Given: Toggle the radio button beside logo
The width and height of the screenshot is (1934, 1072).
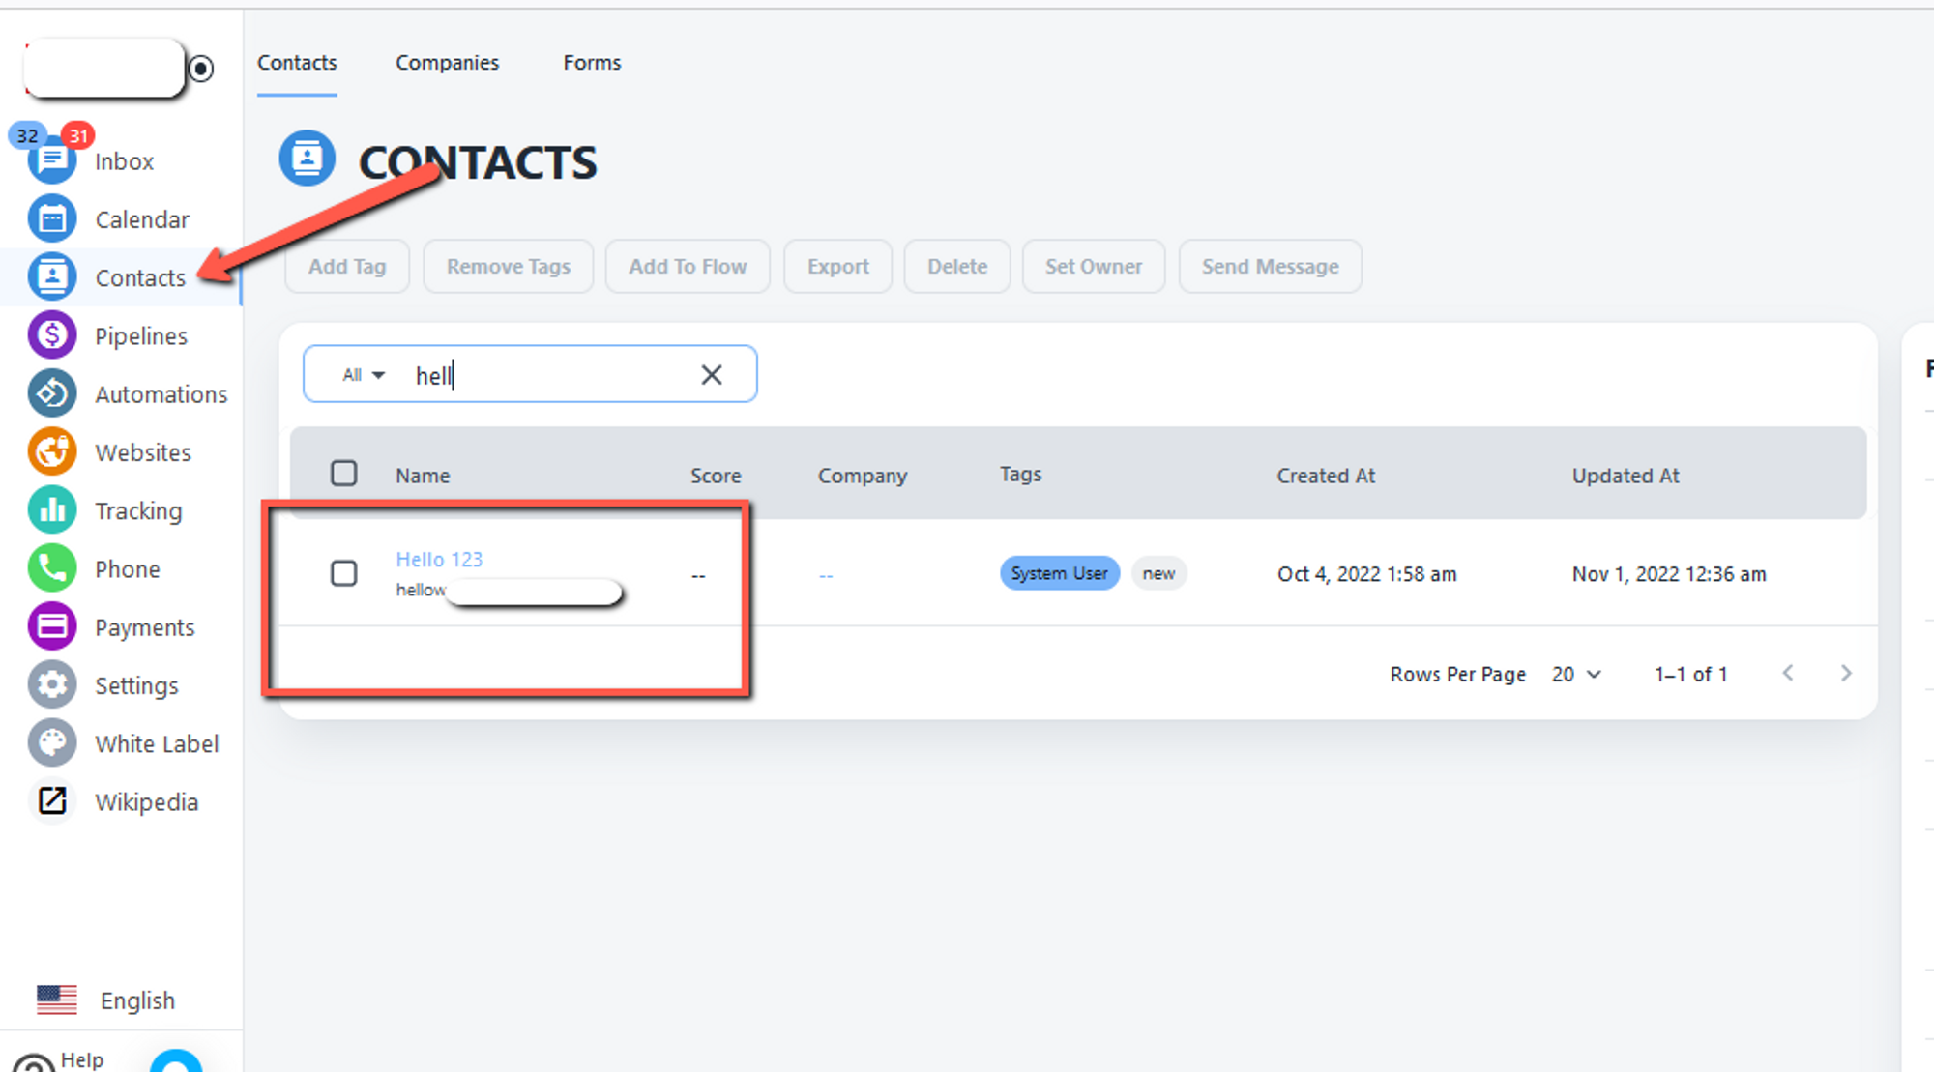Looking at the screenshot, I should coord(201,69).
